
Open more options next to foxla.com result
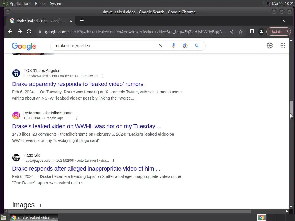[x=103, y=76]
